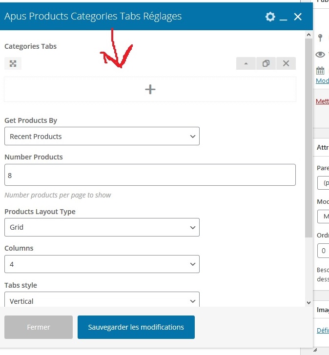
Task: Click the Categories Tabs label
Action: pyautogui.click(x=31, y=46)
